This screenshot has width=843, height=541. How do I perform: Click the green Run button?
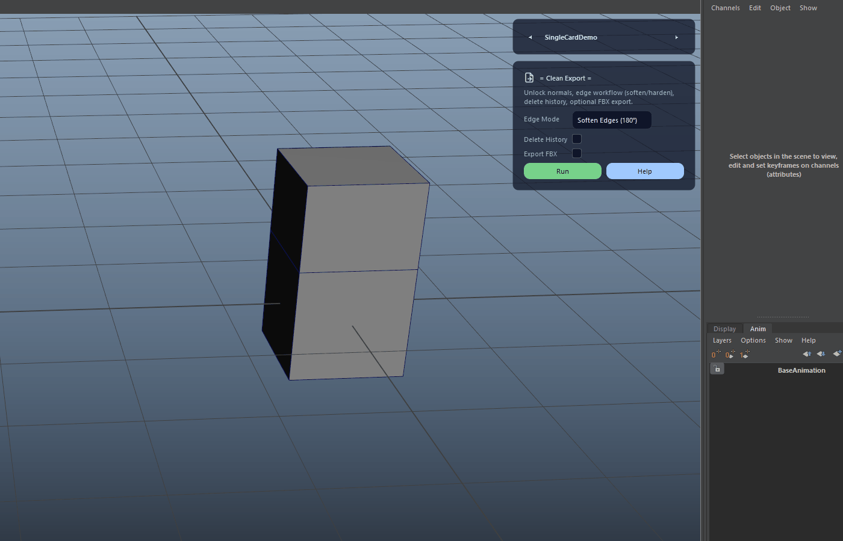[x=562, y=171]
